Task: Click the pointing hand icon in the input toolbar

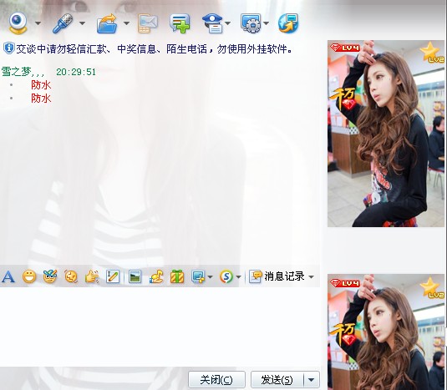Action: pos(92,276)
